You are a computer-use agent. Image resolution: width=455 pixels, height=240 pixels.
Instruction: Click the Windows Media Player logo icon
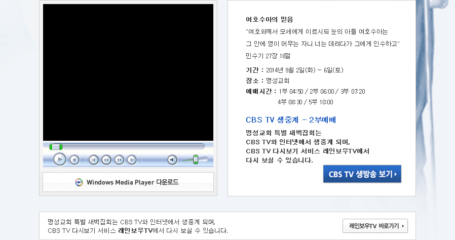79,182
